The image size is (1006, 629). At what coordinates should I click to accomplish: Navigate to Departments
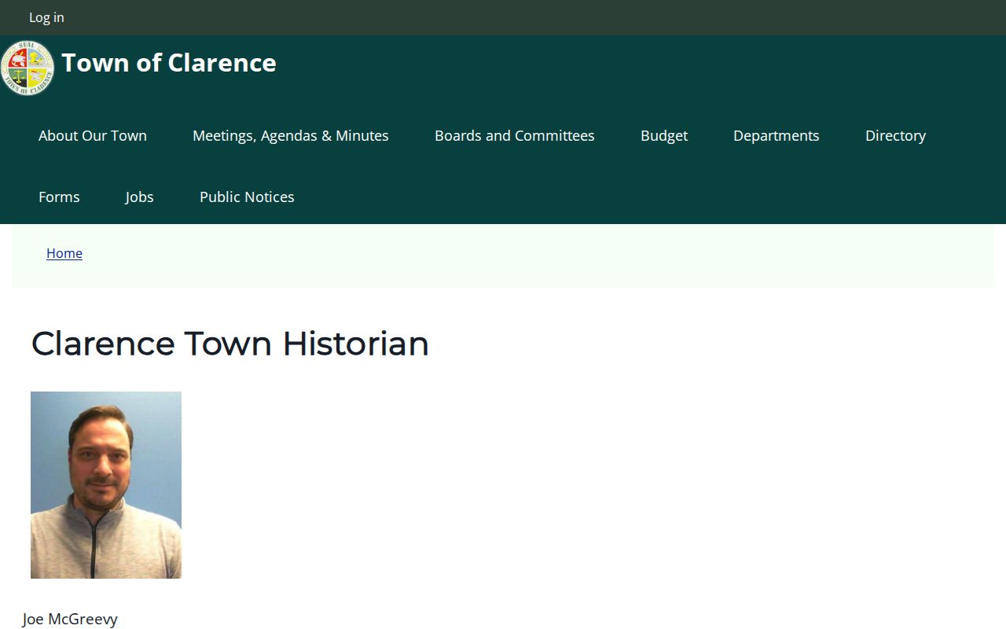pos(777,135)
